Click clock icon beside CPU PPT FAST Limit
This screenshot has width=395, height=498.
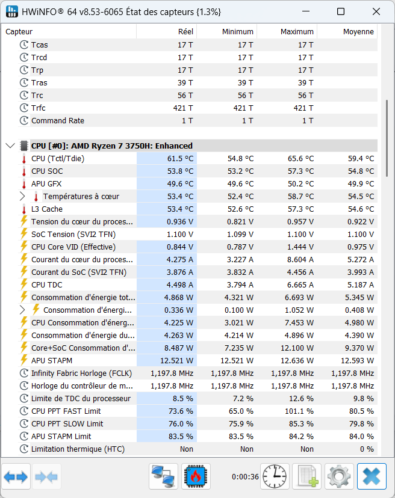click(x=24, y=411)
